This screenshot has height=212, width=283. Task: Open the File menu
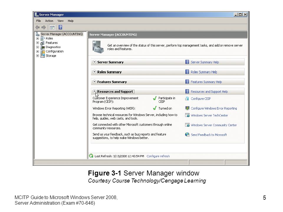pos(38,21)
